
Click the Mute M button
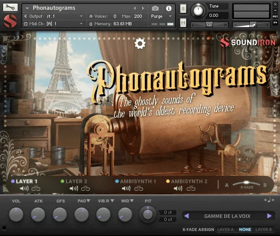183,23
